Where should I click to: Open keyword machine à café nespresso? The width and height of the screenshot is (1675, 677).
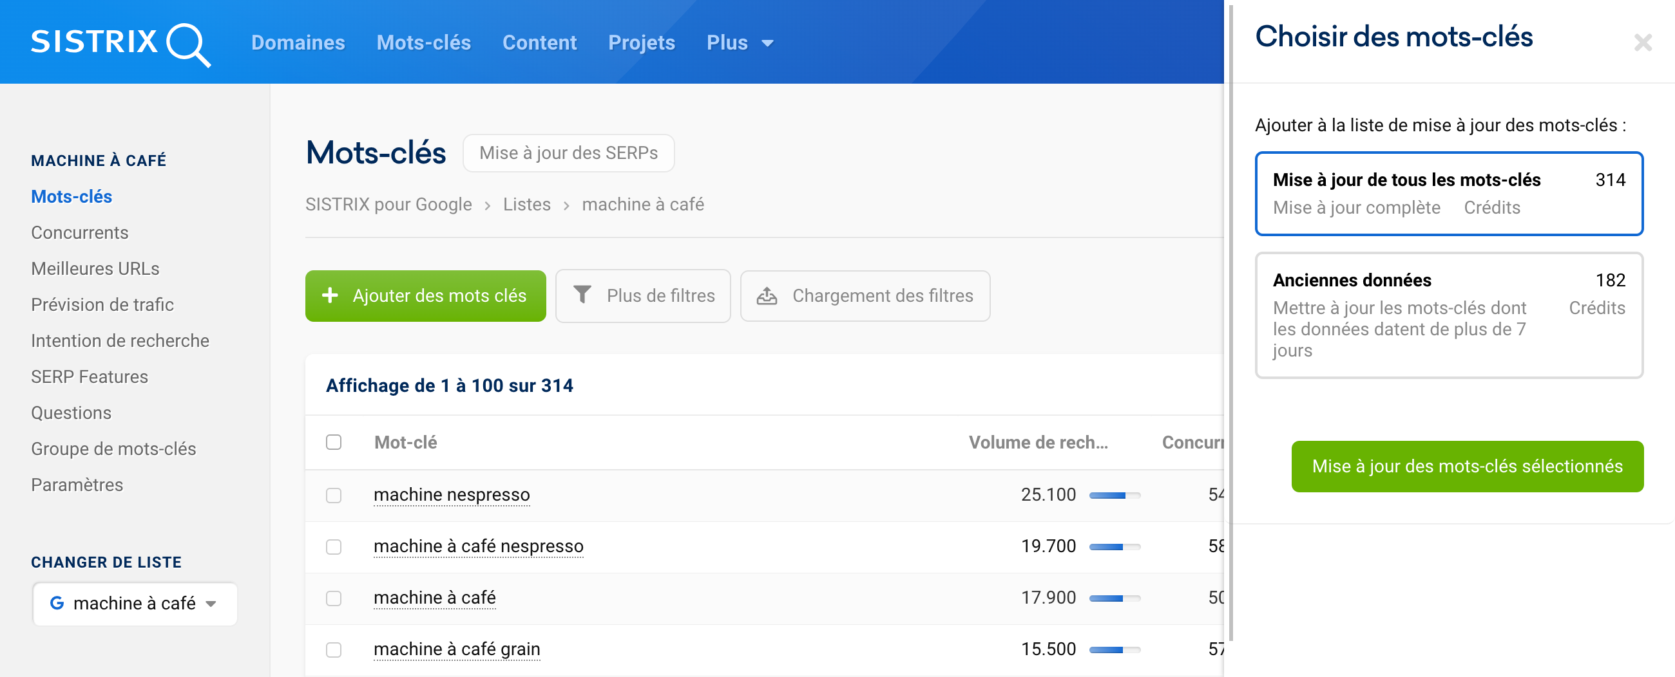click(x=479, y=546)
